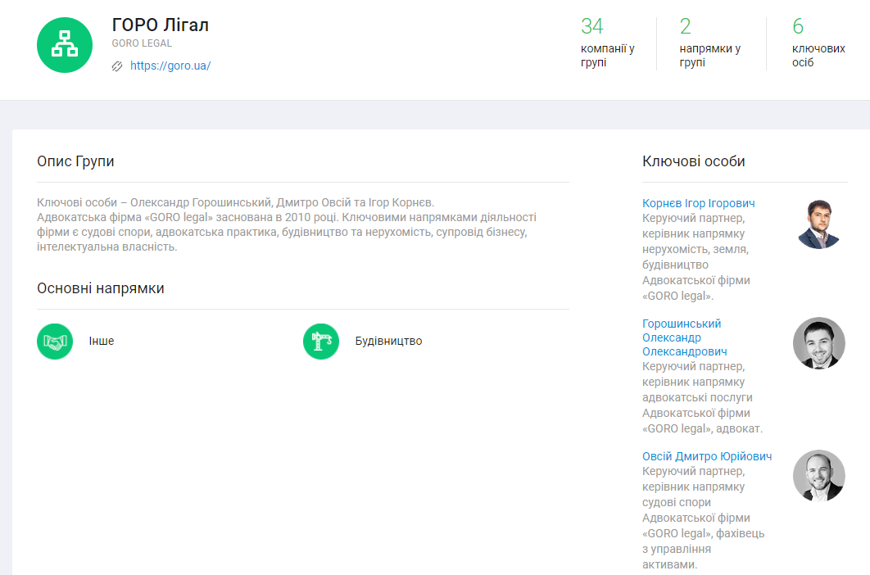Viewport: 870px width, 575px height.
Task: Choose the Будівництво direction text label
Action: tap(388, 342)
